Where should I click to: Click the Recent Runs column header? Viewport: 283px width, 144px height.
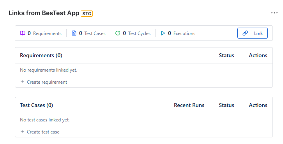(x=189, y=105)
